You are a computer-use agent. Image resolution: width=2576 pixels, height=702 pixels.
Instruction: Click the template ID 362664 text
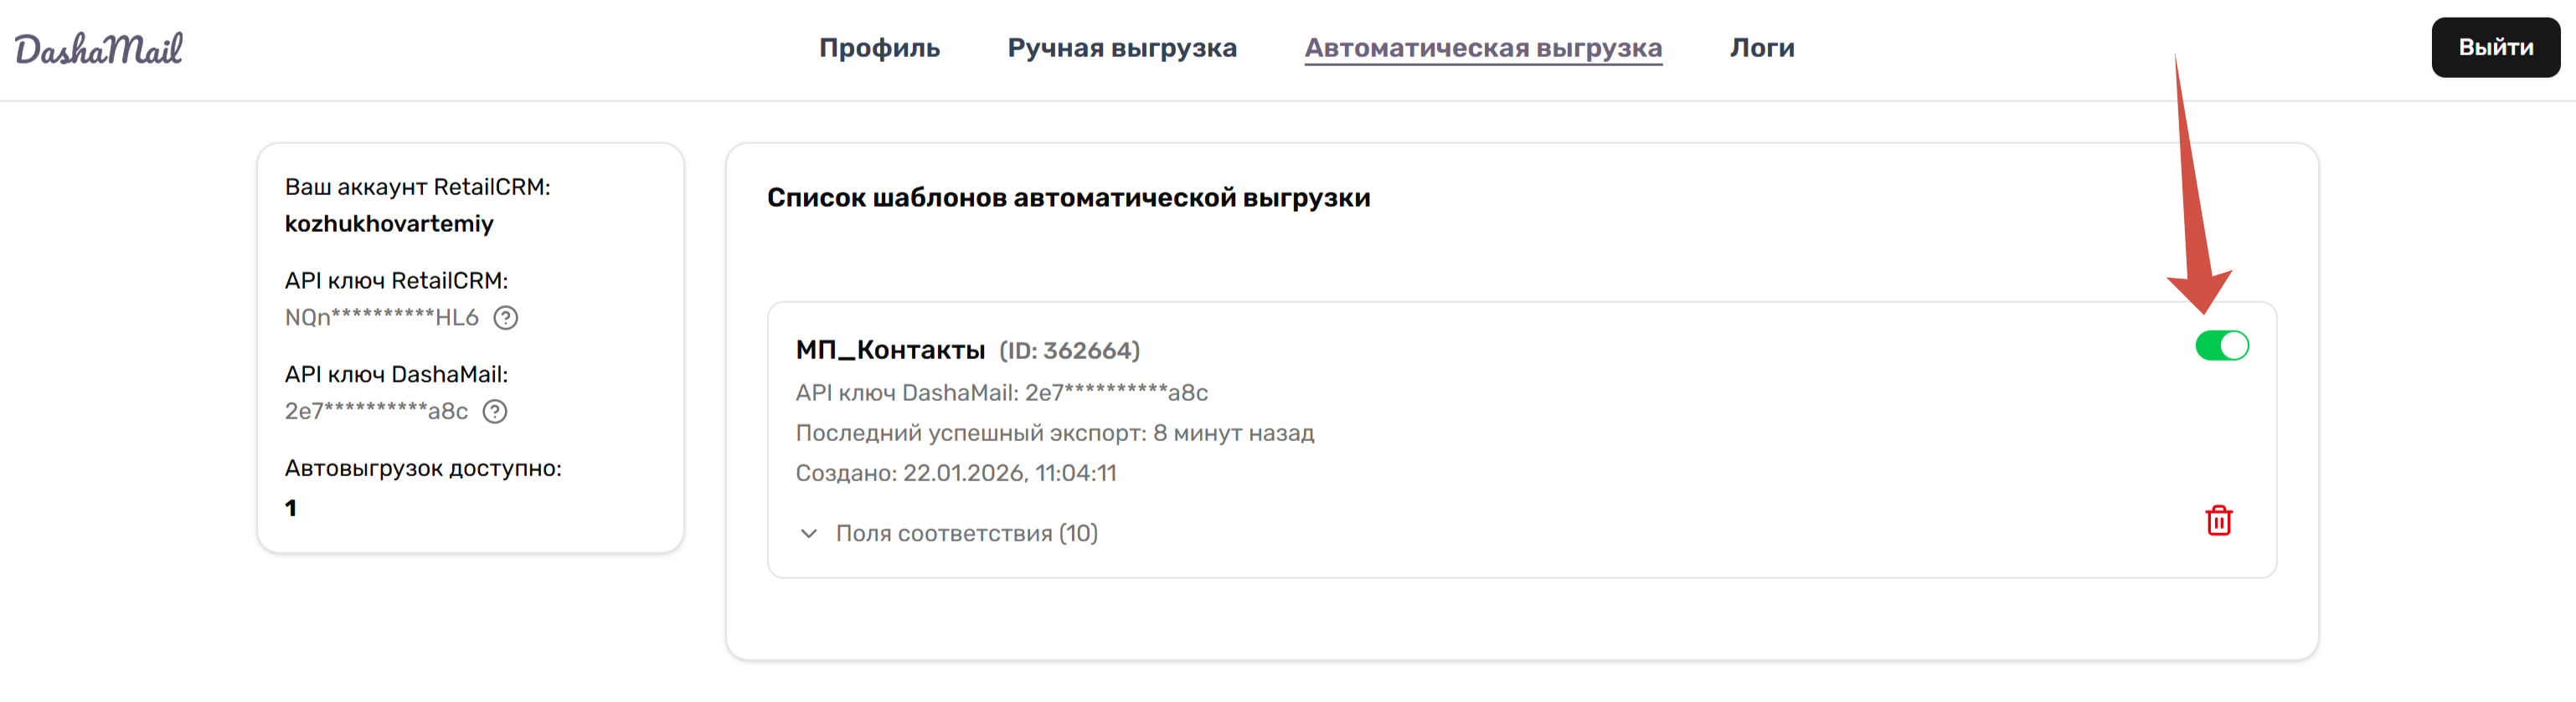pos(1069,351)
